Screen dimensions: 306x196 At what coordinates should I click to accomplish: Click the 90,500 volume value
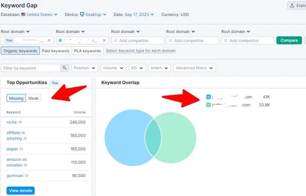tap(79, 176)
